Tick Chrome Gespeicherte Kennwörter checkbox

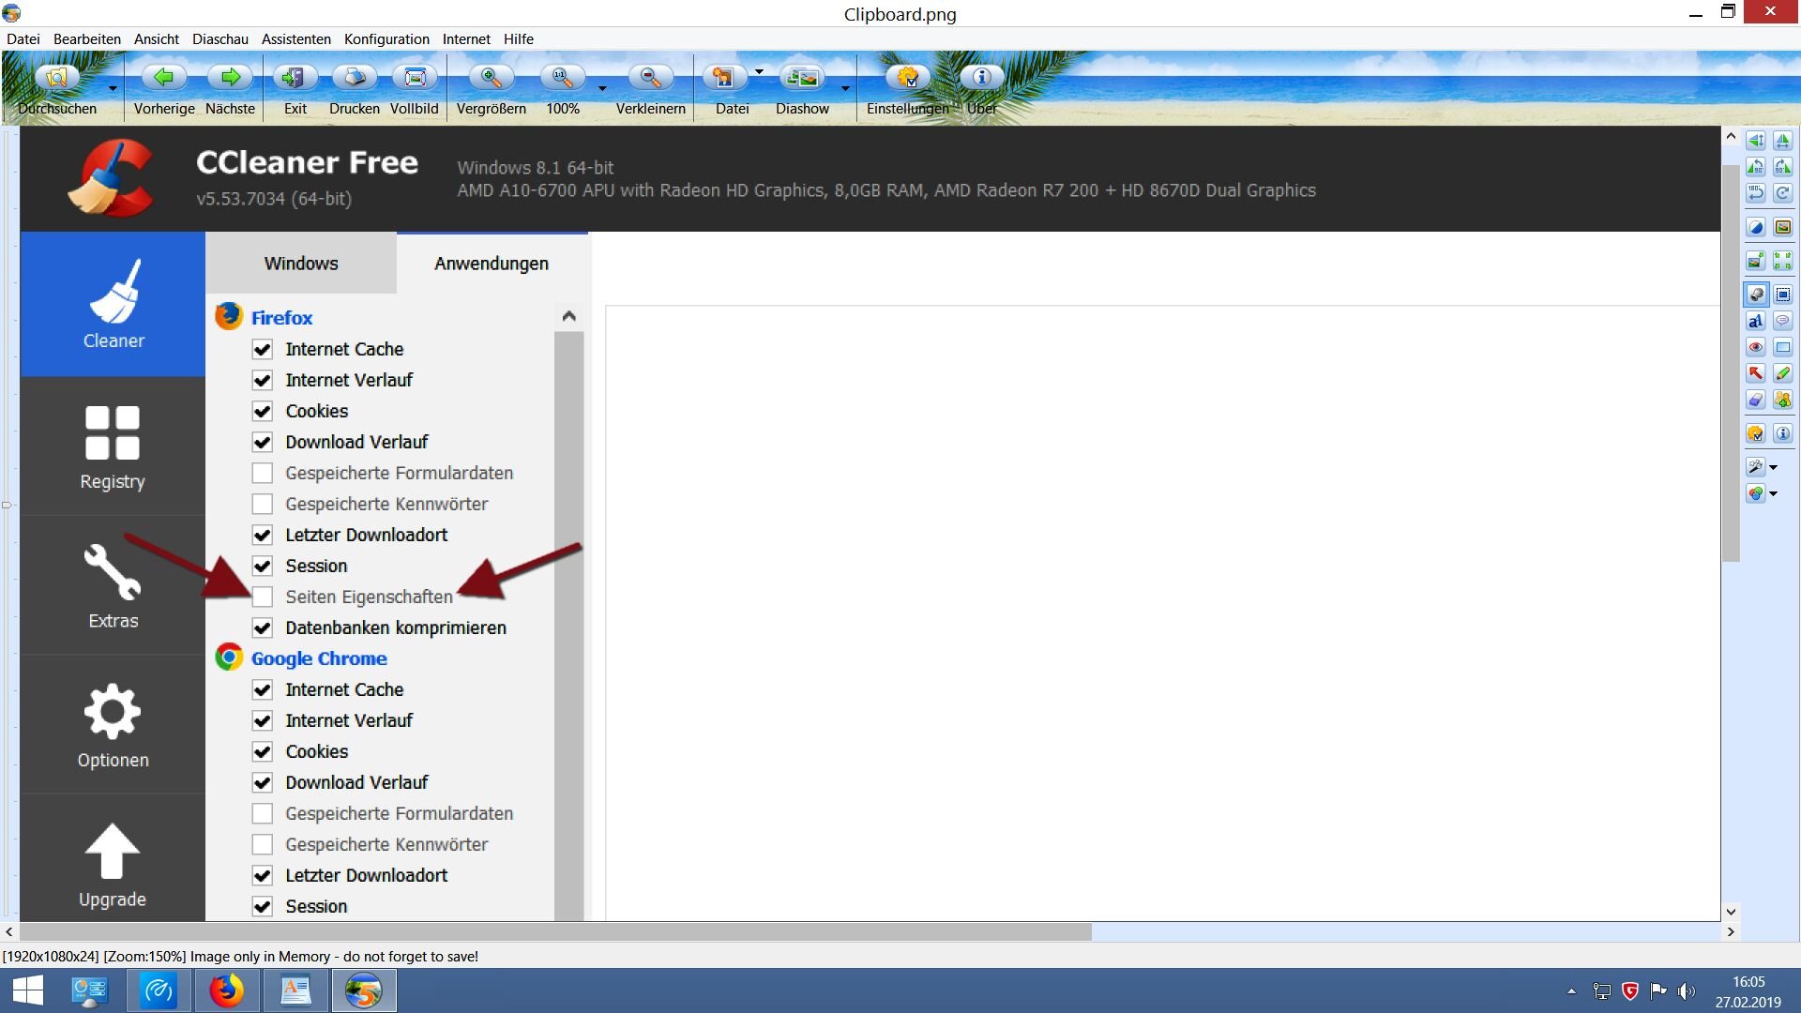coord(263,845)
